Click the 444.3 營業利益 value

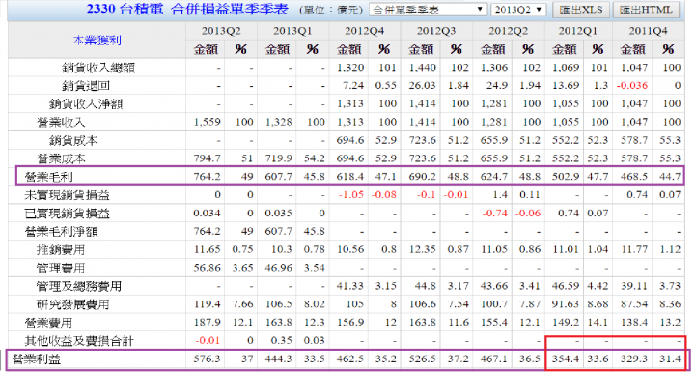pyautogui.click(x=279, y=359)
